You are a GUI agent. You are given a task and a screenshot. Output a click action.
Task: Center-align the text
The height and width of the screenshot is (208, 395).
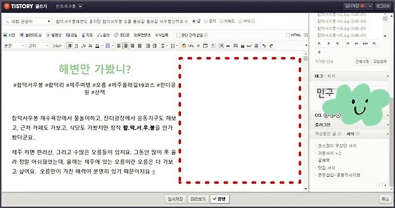pos(126,46)
